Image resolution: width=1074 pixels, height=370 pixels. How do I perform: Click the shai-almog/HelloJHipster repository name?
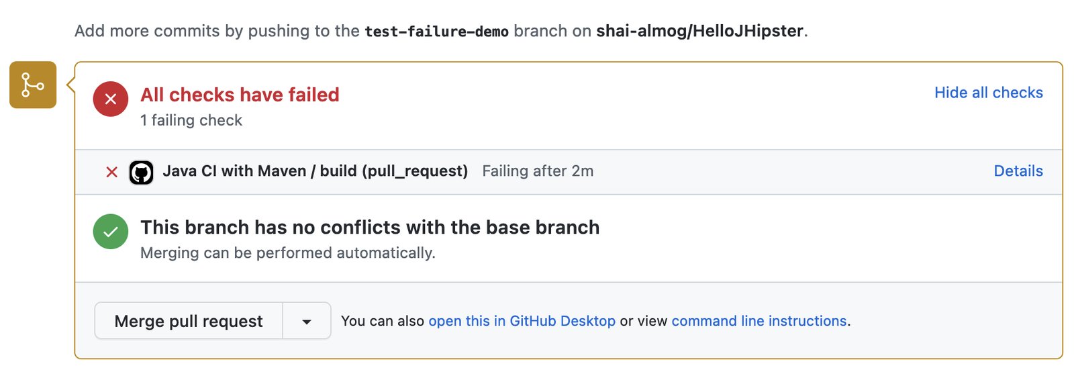[x=699, y=31]
